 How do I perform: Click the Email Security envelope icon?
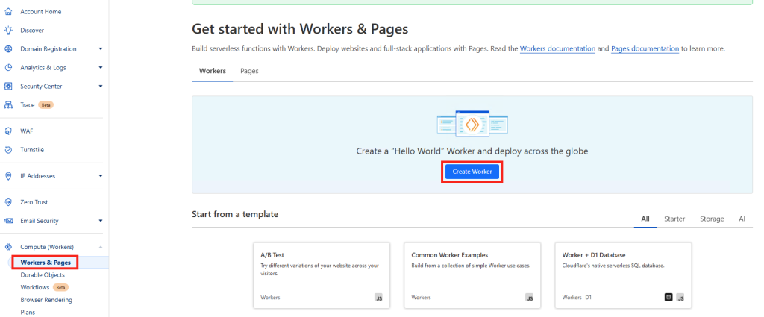tap(8, 221)
